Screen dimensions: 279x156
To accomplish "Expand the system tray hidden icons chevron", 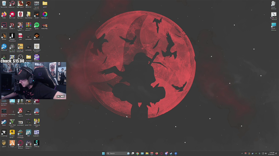I will pos(242,153).
